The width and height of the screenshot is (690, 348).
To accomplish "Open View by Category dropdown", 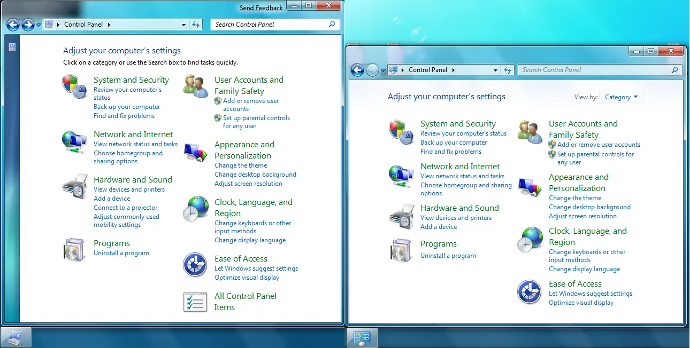I will (x=621, y=97).
